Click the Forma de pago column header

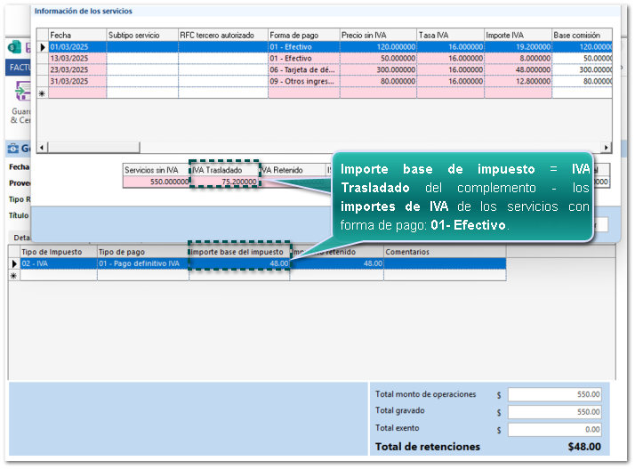[303, 35]
